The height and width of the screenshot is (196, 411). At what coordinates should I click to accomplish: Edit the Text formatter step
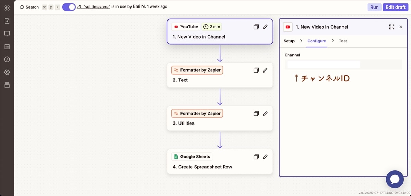(265, 70)
